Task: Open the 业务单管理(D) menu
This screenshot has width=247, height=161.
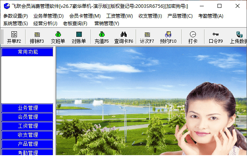Action: [48, 16]
